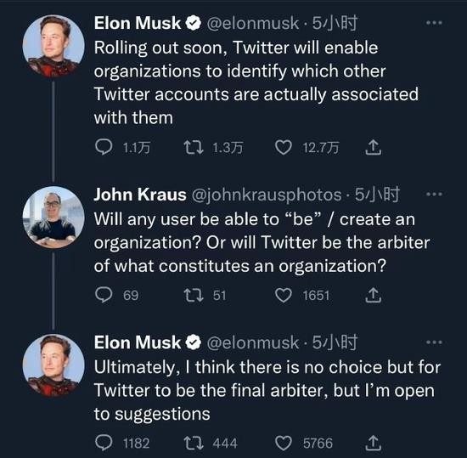The height and width of the screenshot is (458, 467).
Task: Share John Kraus's tweet
Action: 374,295
